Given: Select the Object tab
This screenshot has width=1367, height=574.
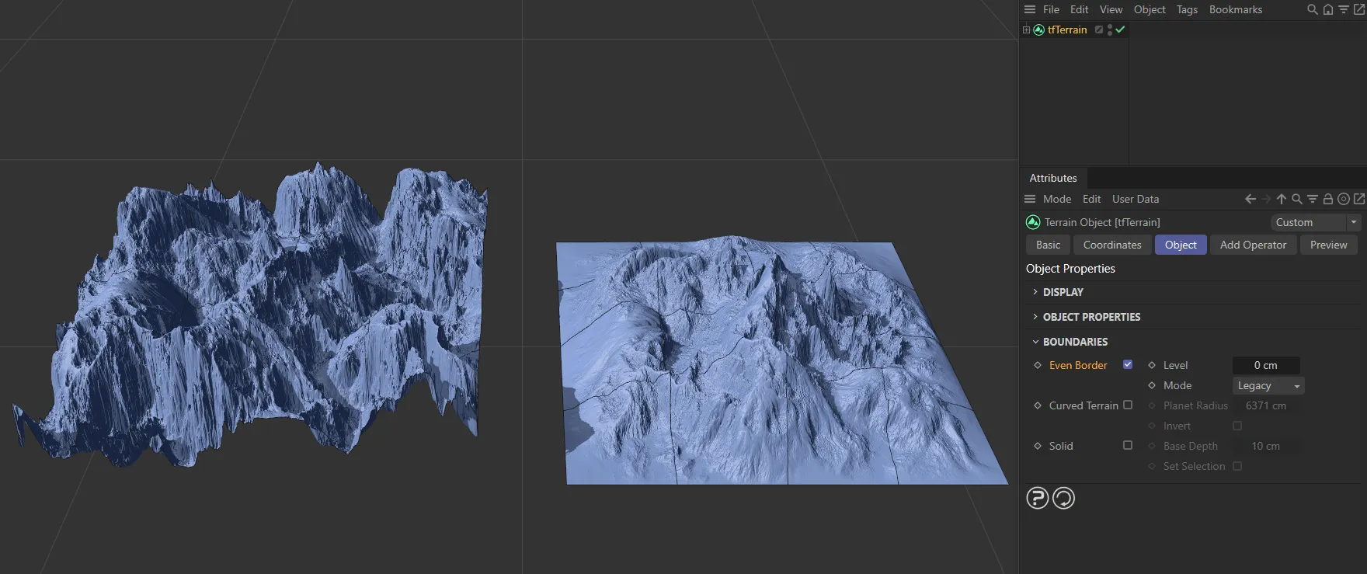Looking at the screenshot, I should click(x=1181, y=245).
